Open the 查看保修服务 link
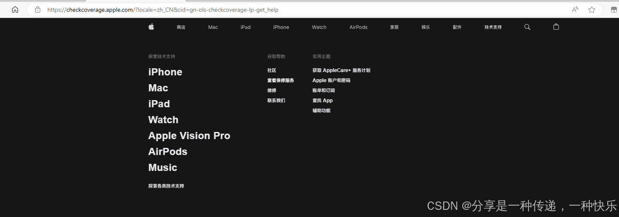The image size is (619, 217). 281,80
